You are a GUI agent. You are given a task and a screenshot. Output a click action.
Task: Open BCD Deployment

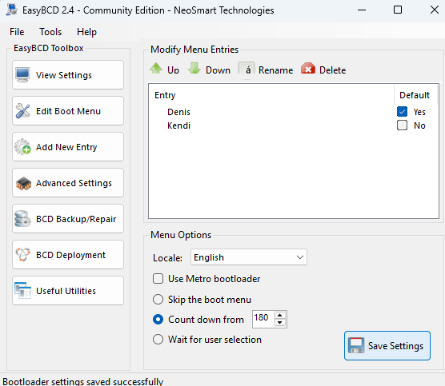[68, 255]
